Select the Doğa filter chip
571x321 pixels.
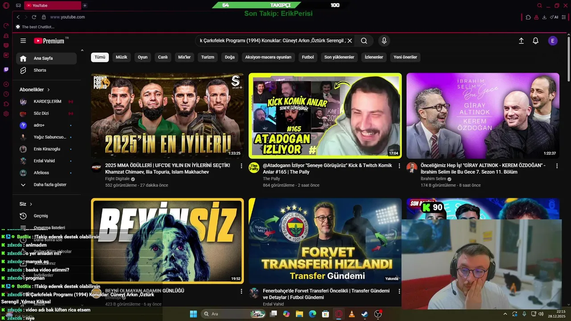(230, 57)
